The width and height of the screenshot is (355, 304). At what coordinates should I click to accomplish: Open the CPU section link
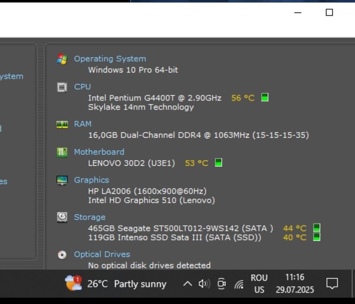click(x=82, y=87)
